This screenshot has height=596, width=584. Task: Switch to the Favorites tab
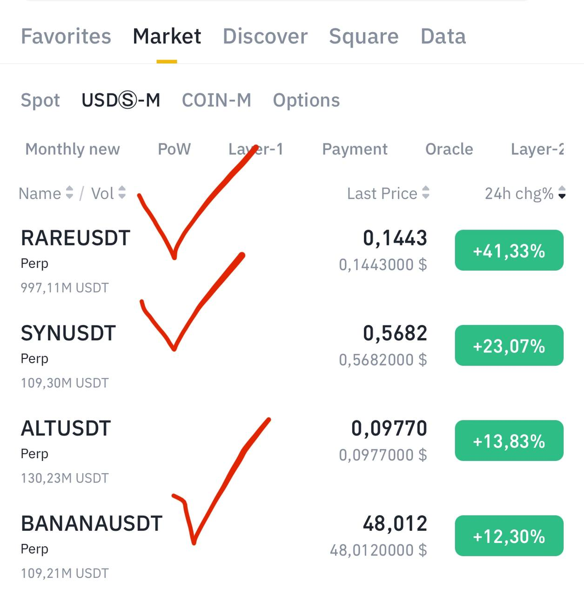(x=66, y=37)
